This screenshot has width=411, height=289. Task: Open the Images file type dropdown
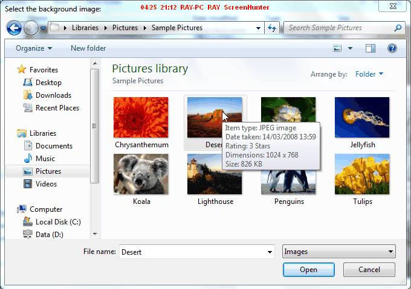point(339,252)
